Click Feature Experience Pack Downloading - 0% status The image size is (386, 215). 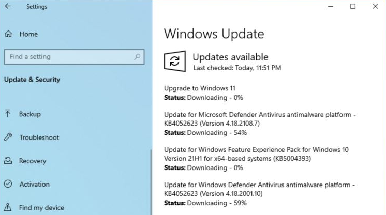pos(203,168)
